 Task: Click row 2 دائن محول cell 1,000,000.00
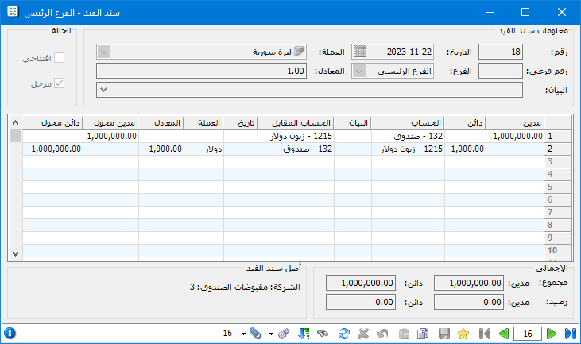[52, 149]
